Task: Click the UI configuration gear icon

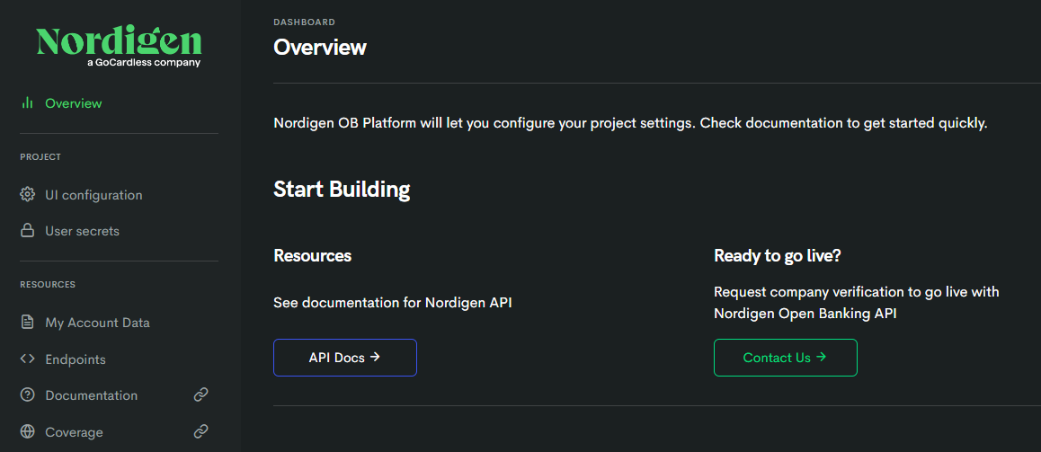Action: [28, 195]
